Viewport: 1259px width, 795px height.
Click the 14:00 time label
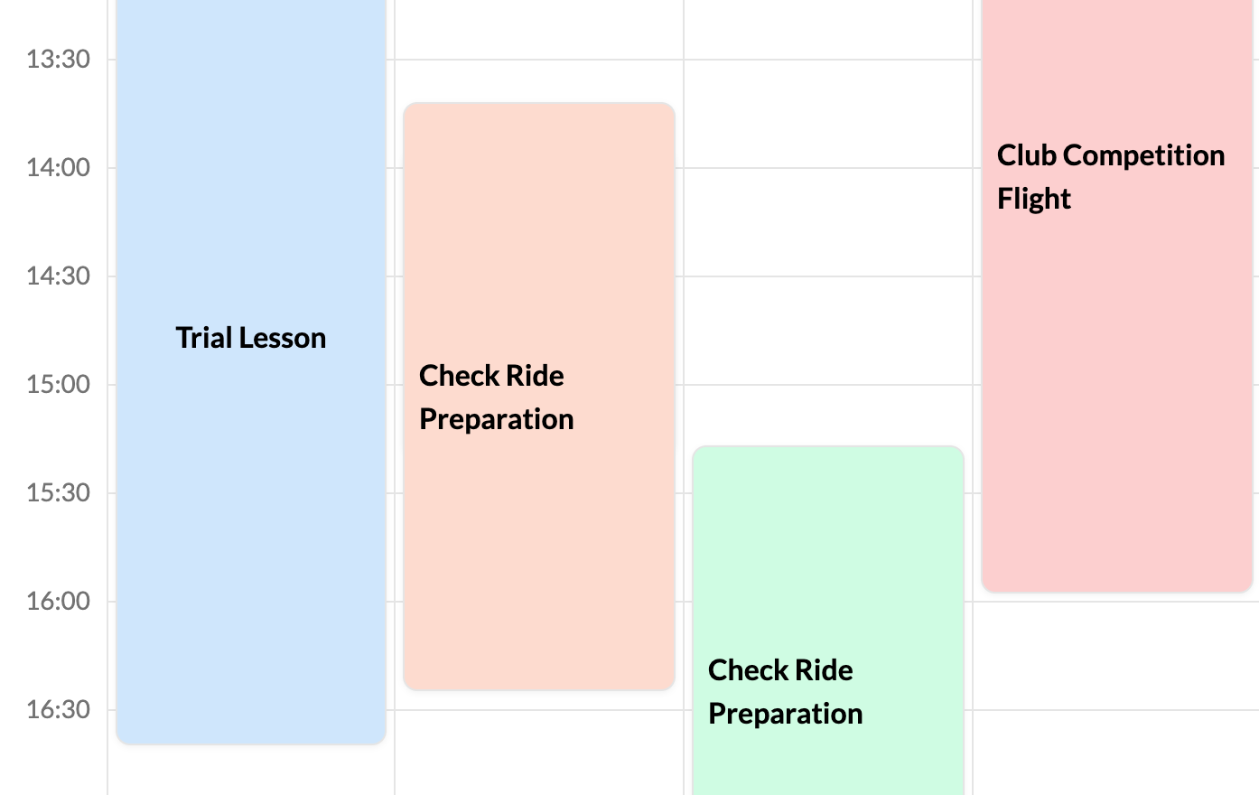58,168
